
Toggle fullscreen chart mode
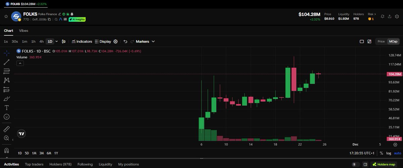(x=369, y=41)
